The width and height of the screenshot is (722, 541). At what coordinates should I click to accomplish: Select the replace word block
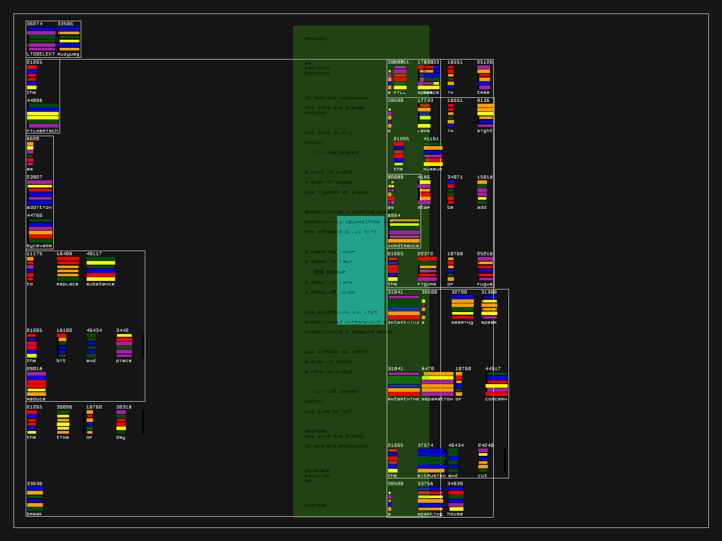click(x=68, y=269)
